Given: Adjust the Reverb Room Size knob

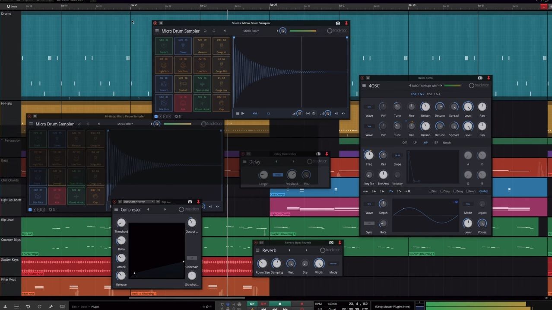Looking at the screenshot, I should 262,264.
